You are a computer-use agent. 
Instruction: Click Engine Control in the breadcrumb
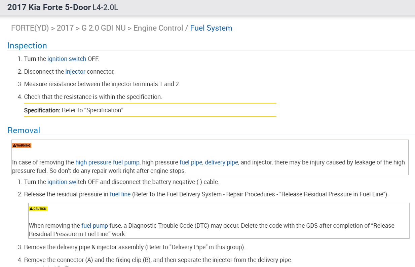click(158, 28)
